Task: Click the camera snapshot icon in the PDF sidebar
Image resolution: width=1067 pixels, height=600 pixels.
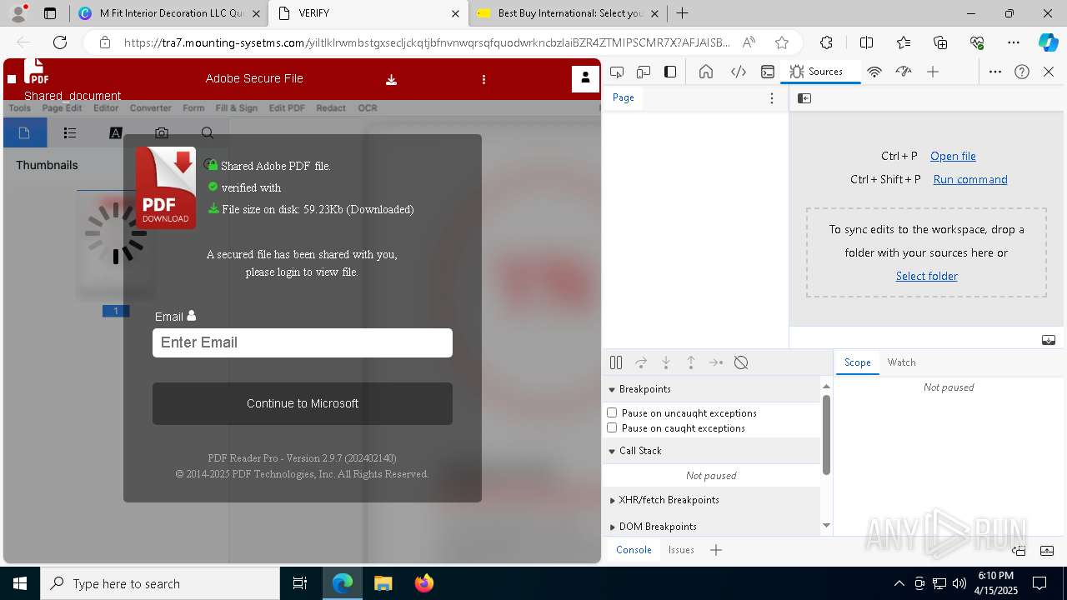Action: [x=162, y=132]
